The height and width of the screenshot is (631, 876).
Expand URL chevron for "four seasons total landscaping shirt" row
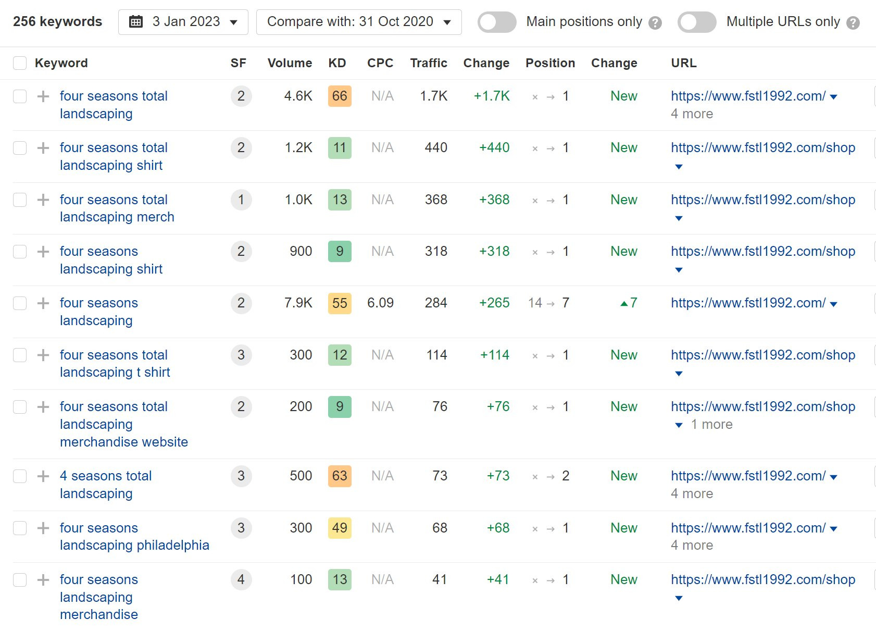point(679,167)
